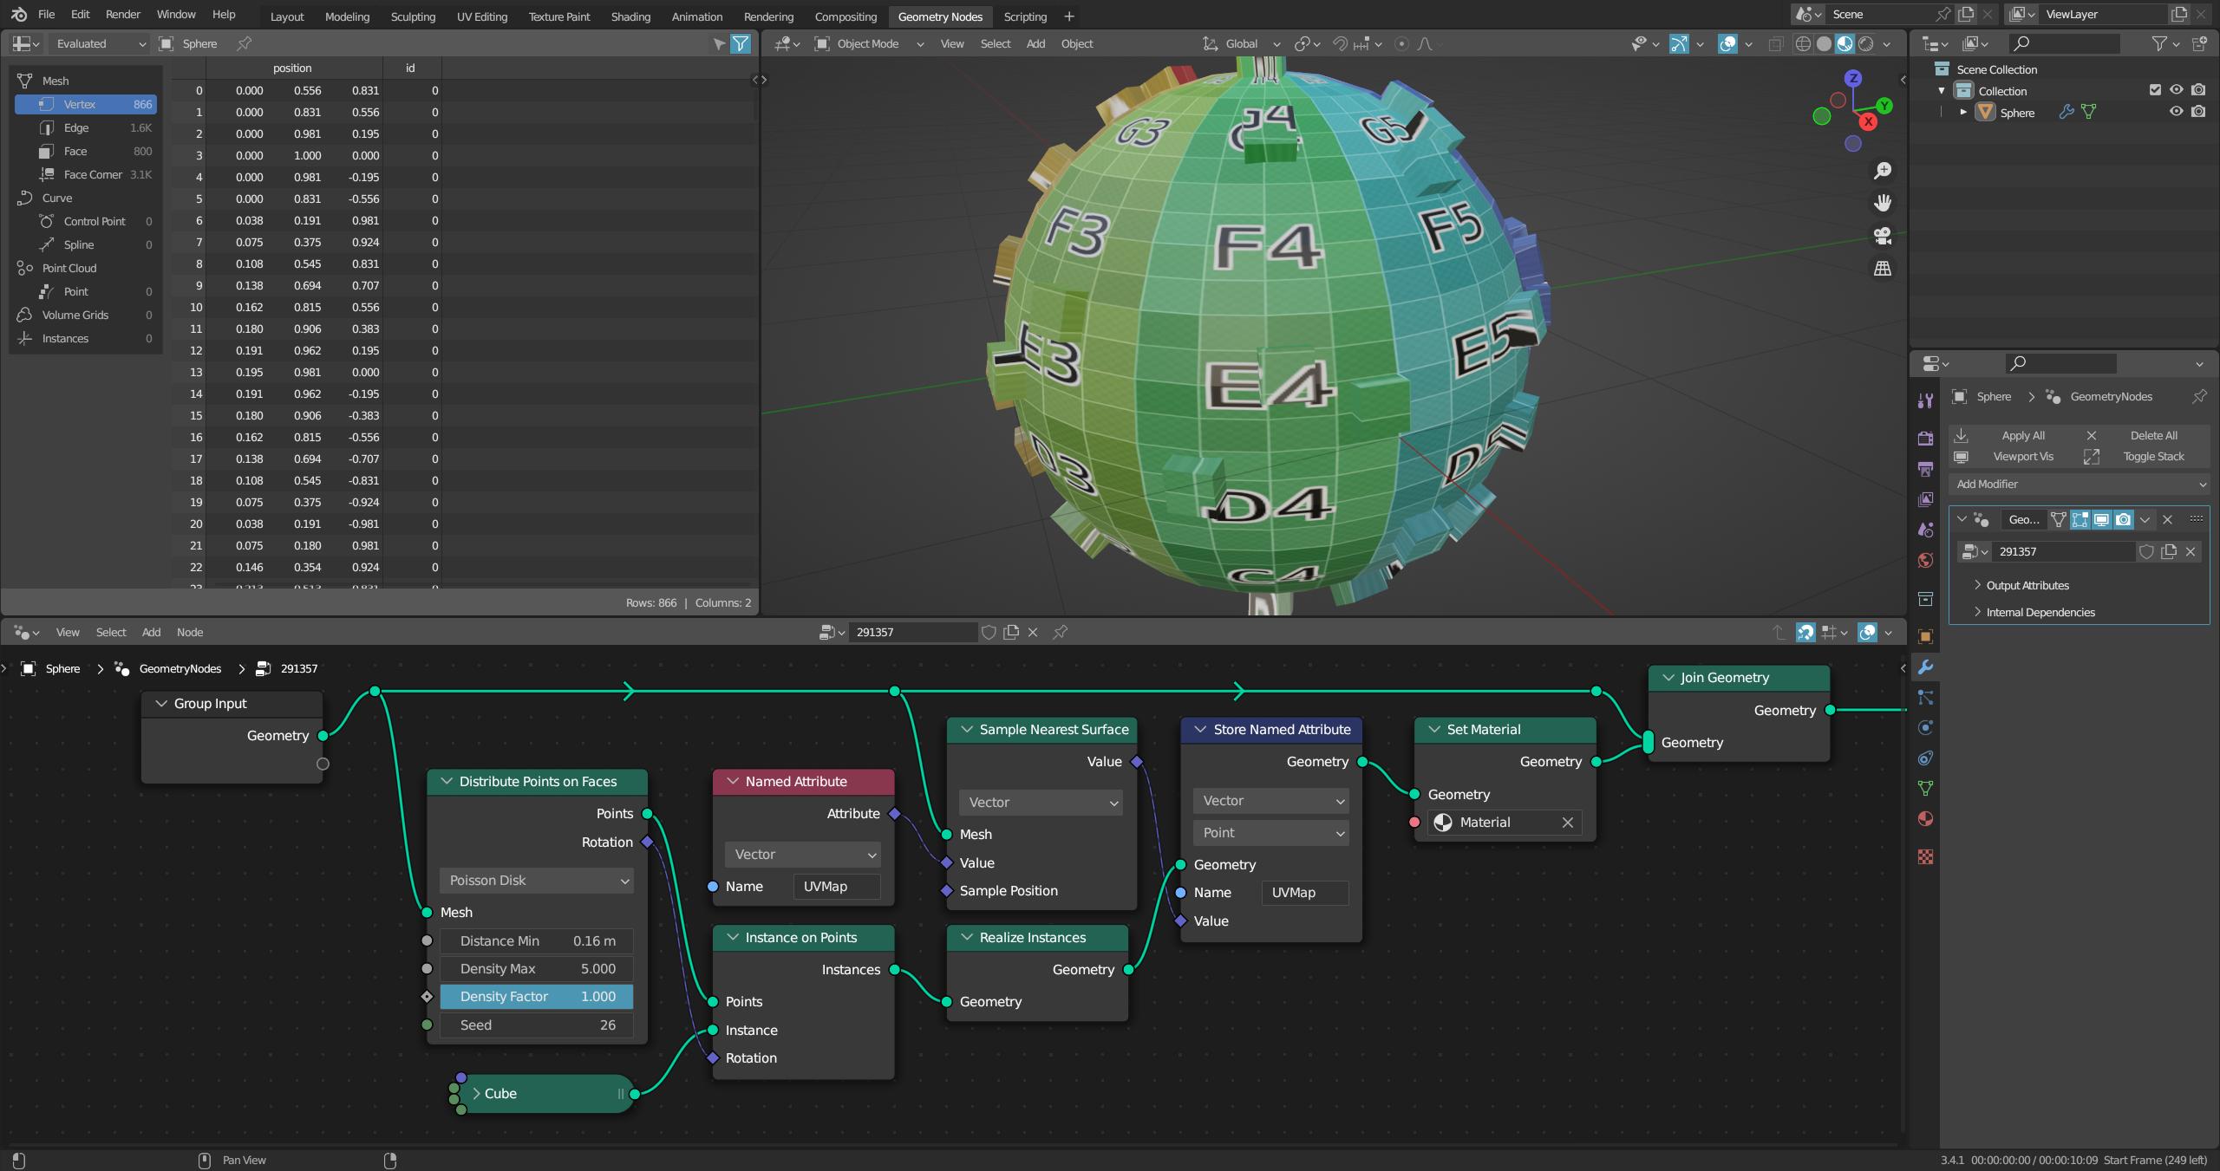2220x1171 pixels.
Task: Open the Object properties tab
Action: (1925, 636)
